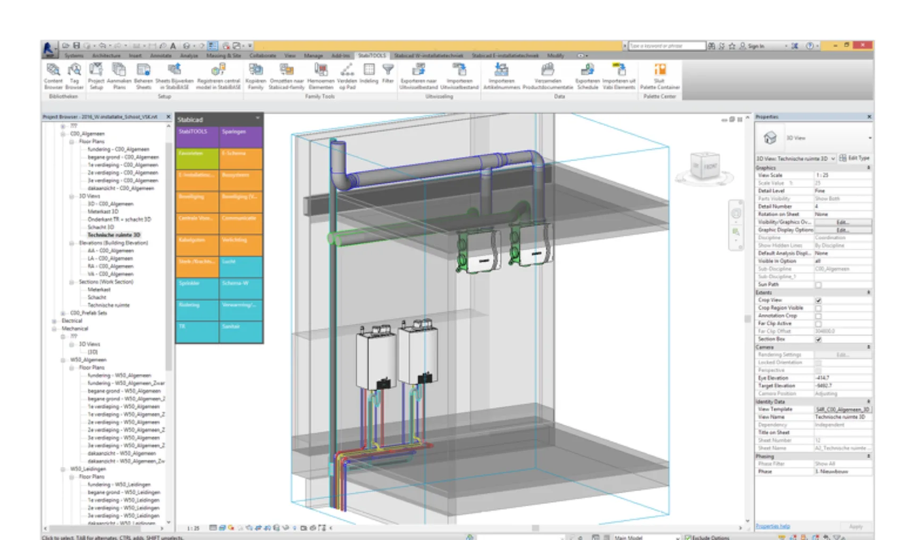Click the ViewCube navigation widget
The width and height of the screenshot is (916, 540).
coord(704,167)
